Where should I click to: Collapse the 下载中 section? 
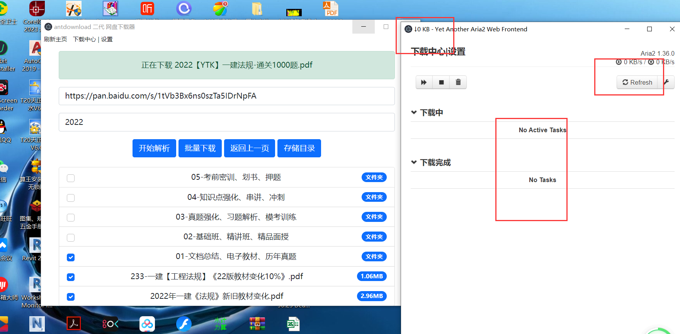click(414, 112)
